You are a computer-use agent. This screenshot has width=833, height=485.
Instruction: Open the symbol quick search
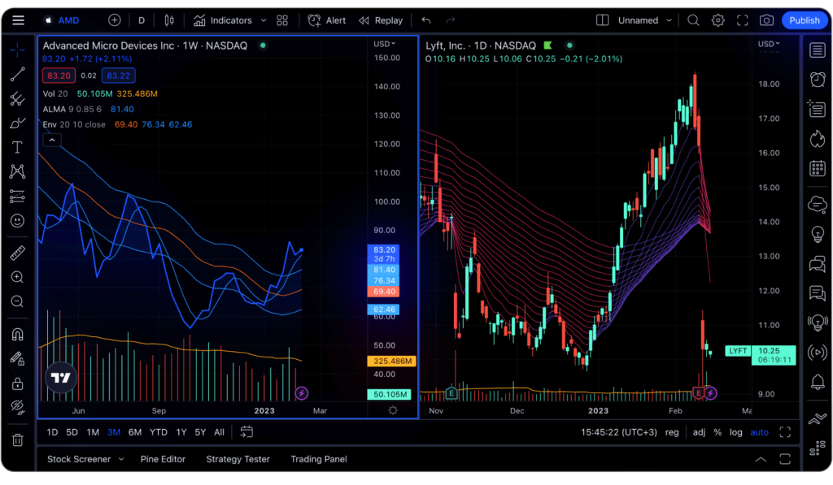point(693,20)
